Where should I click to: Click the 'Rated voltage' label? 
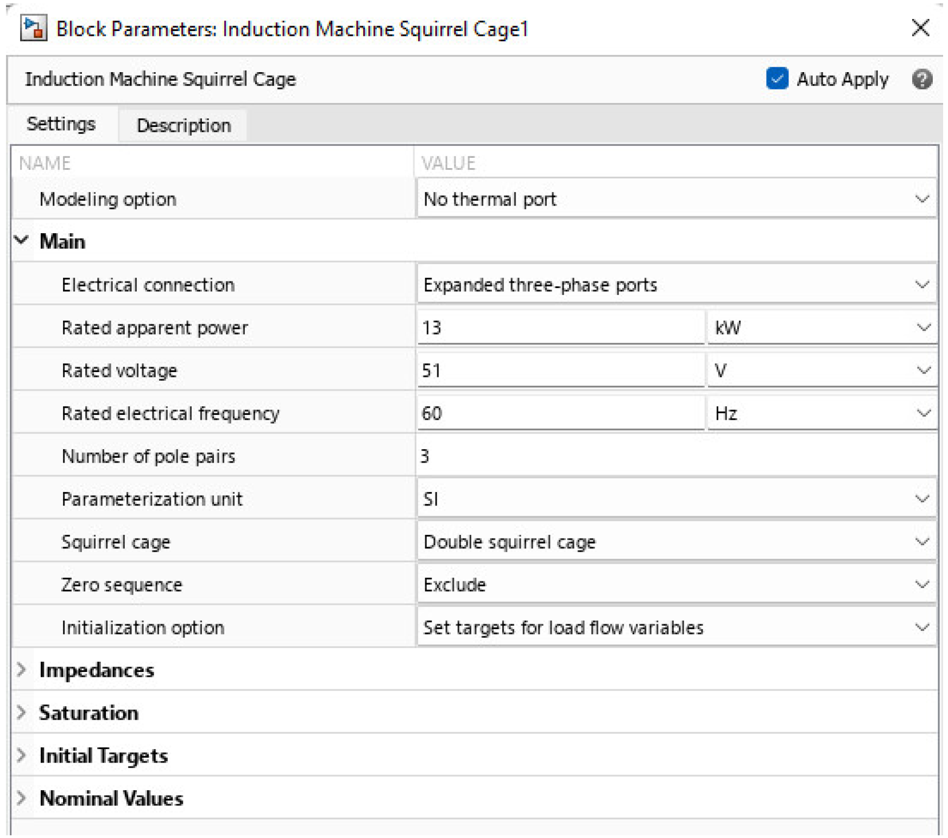click(119, 371)
